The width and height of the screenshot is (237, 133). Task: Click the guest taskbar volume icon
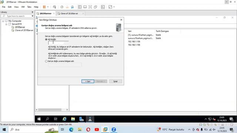[x=214, y=119]
